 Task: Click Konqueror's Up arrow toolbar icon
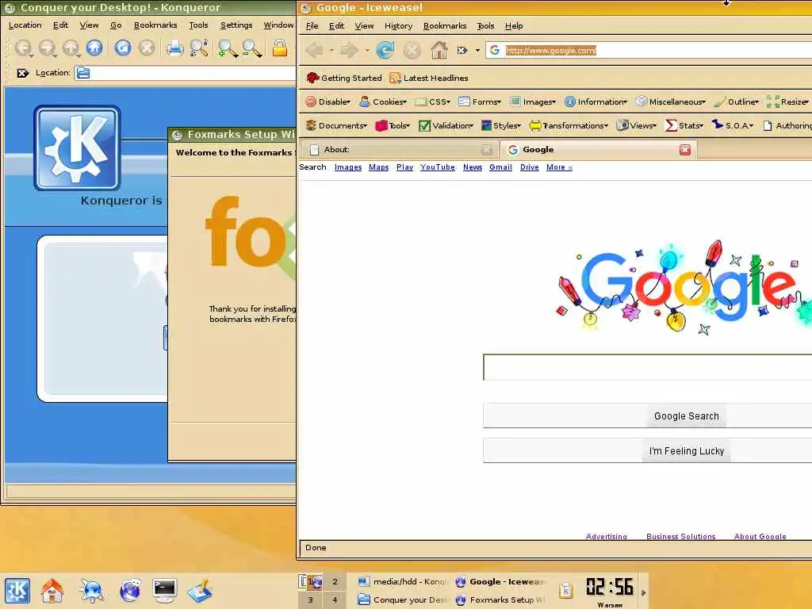coord(71,48)
